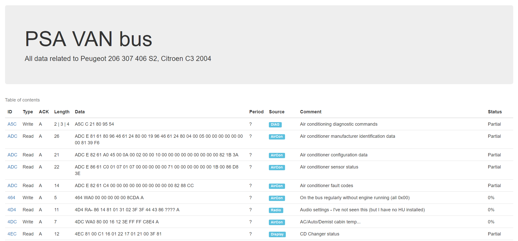Open the 464 ID link
This screenshot has height=241, width=518.
point(11,198)
